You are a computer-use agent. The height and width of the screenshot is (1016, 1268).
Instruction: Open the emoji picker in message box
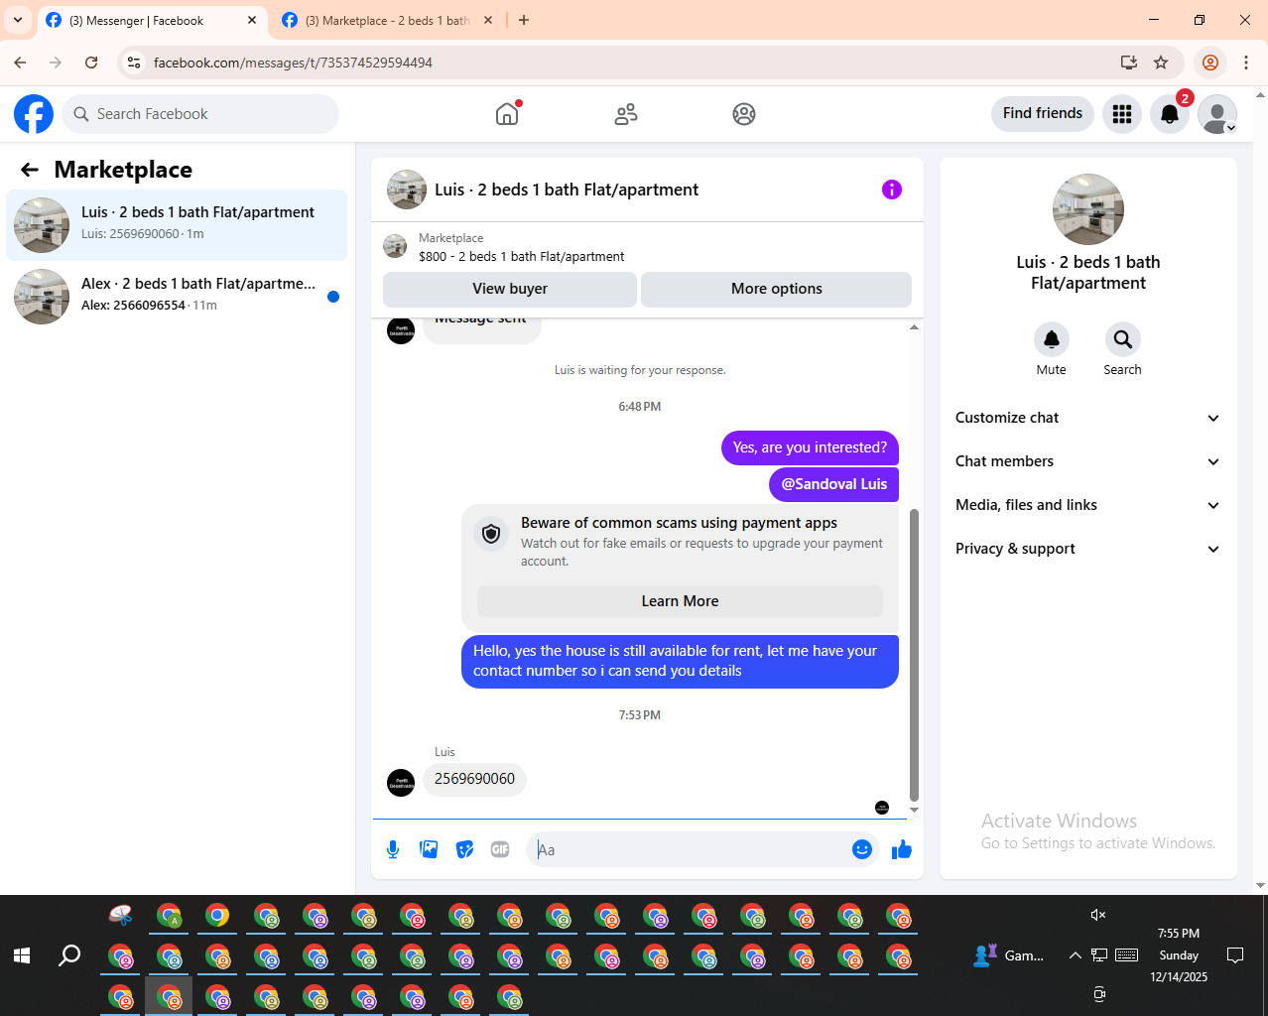862,849
